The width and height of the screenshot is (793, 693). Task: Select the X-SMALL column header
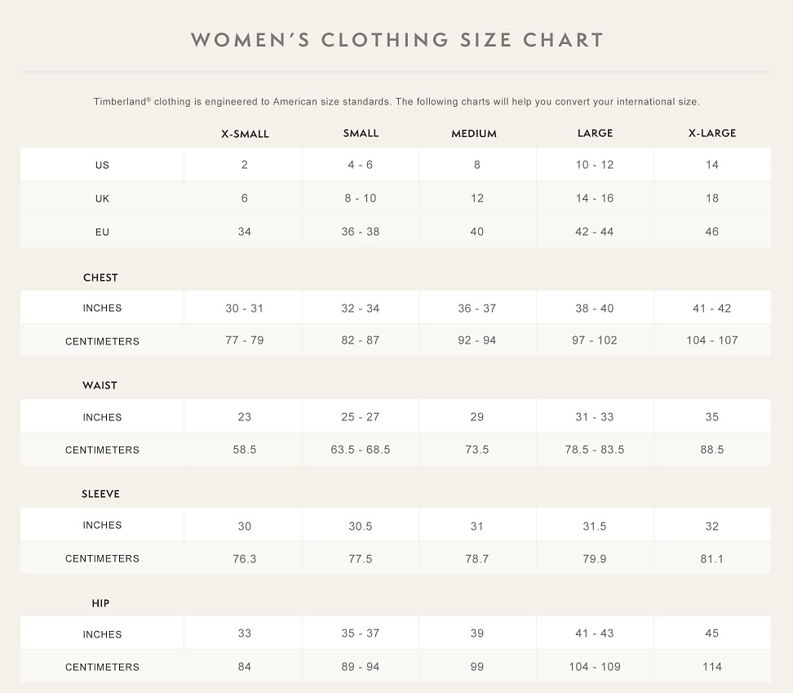245,134
